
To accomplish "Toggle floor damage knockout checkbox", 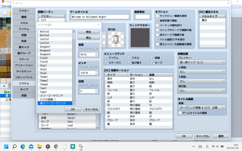I will 157,35.
